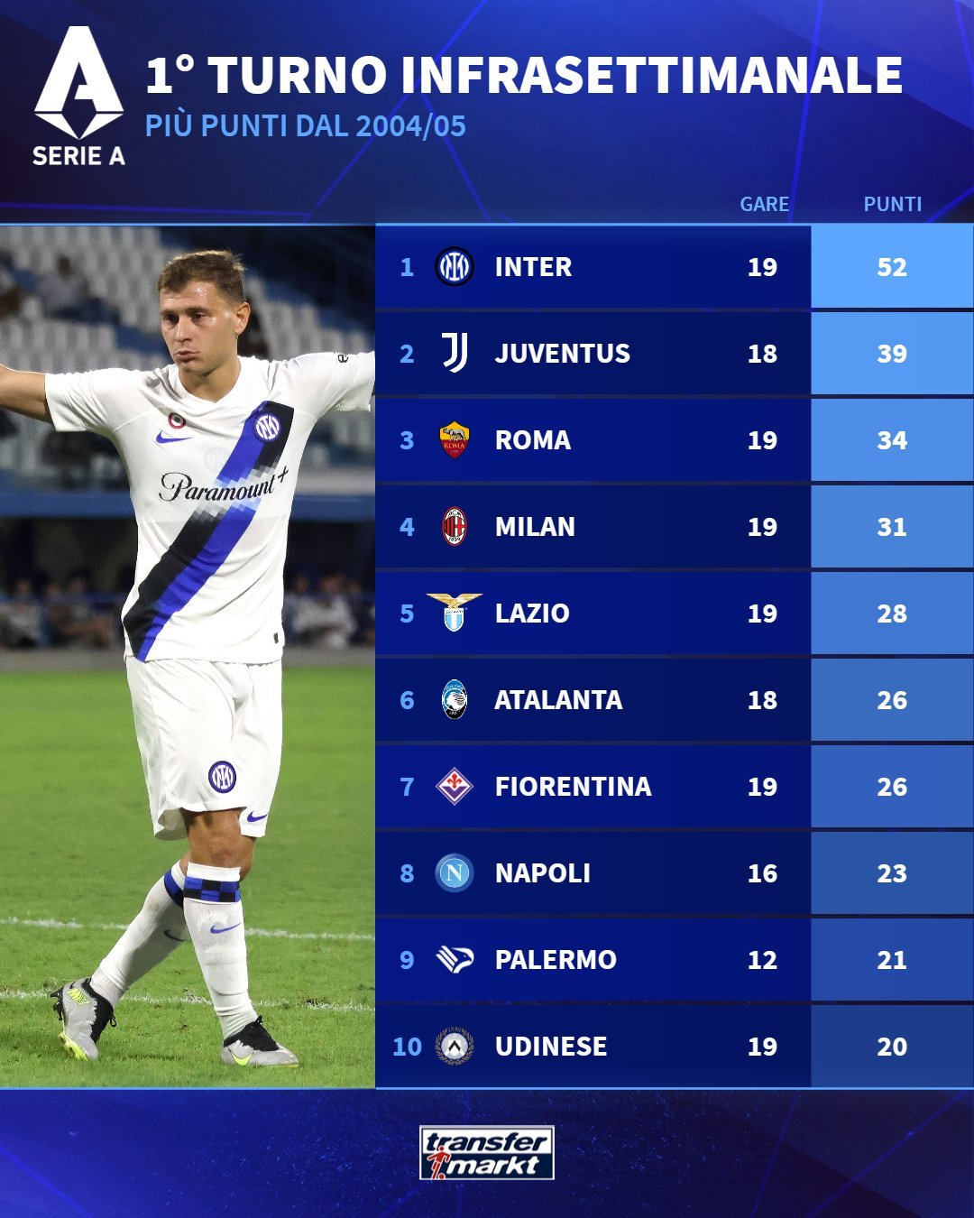Click the player photo thumbnail
The width and height of the screenshot is (974, 1218).
point(188,657)
